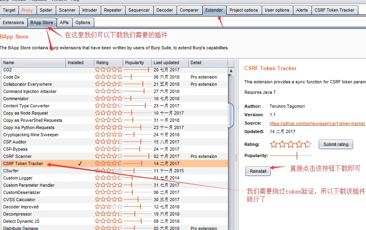Open the APIs sub-tab
This screenshot has height=230, width=366.
coord(64,22)
